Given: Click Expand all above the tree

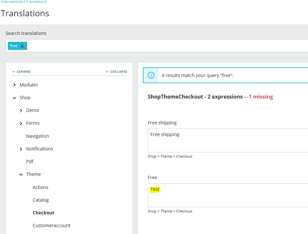Looking at the screenshot, I should pos(21,71).
